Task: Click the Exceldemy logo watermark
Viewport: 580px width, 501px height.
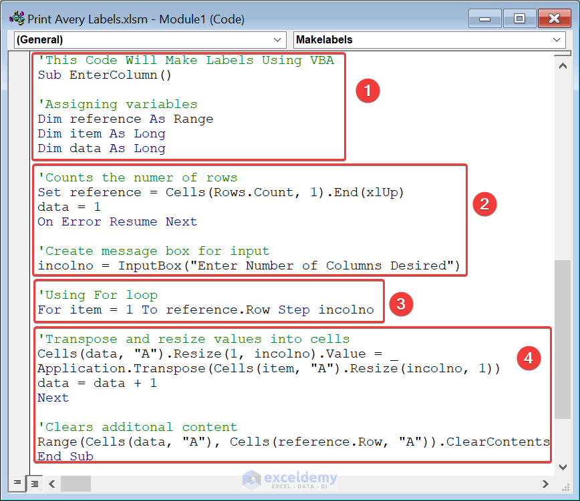Action: (290, 480)
